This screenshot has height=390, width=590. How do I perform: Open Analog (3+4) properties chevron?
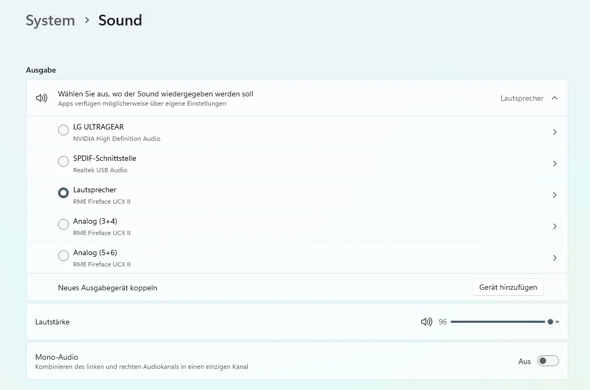click(555, 226)
